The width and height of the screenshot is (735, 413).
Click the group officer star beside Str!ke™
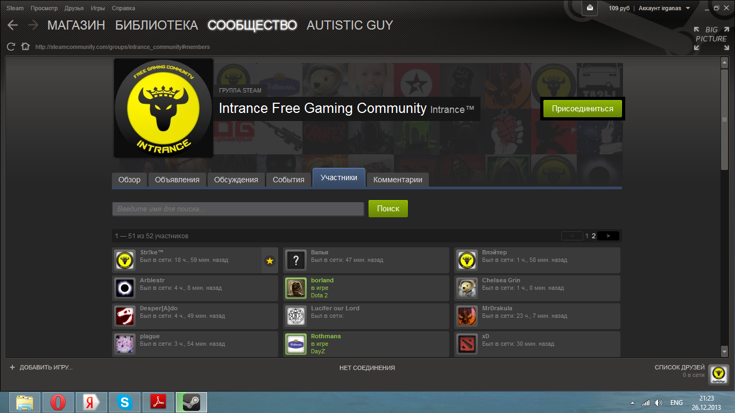270,261
